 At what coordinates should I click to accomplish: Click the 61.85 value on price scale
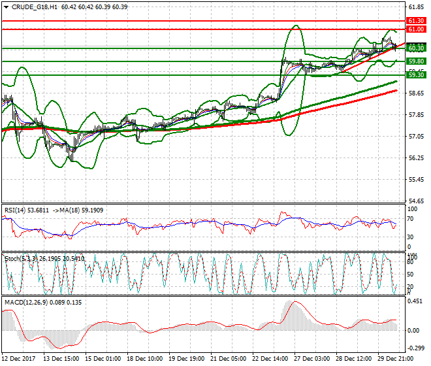pos(416,7)
